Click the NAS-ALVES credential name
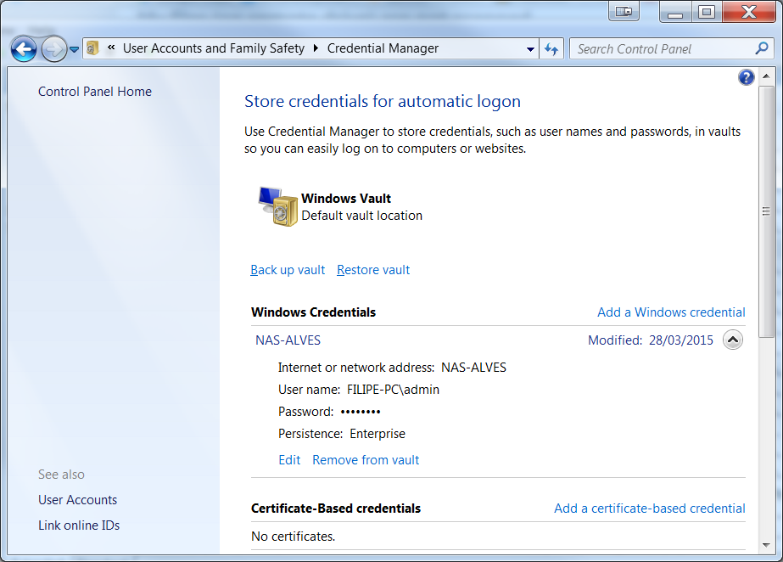This screenshot has width=783, height=562. [288, 340]
